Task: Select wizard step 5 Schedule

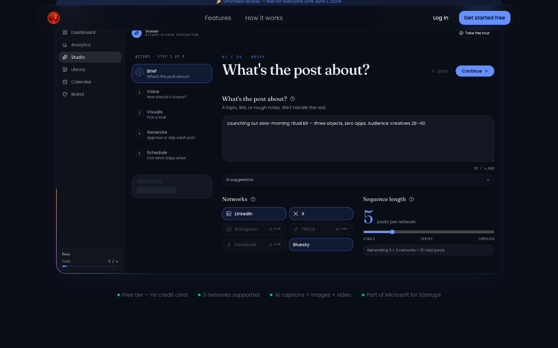Action: coord(172,155)
